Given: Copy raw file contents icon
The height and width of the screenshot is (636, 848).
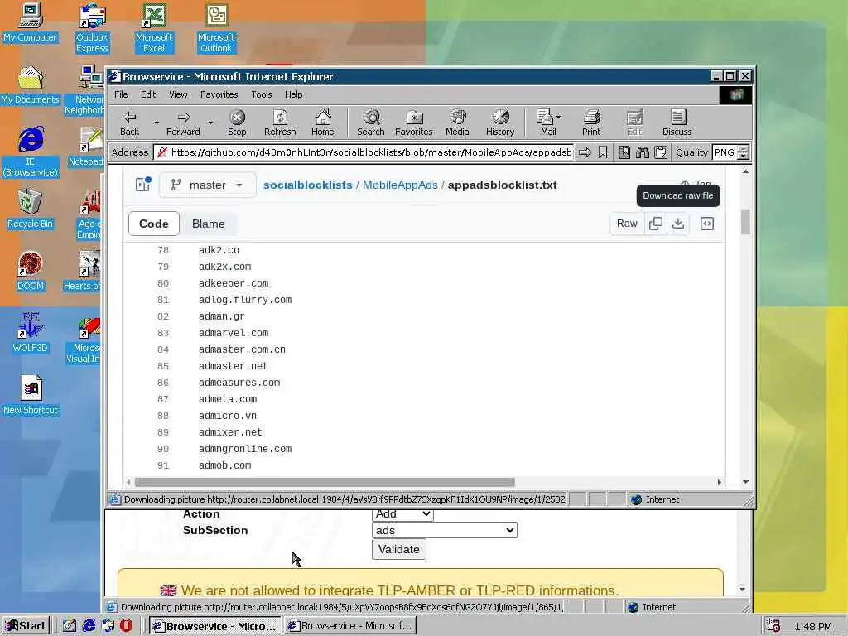Looking at the screenshot, I should pos(656,224).
